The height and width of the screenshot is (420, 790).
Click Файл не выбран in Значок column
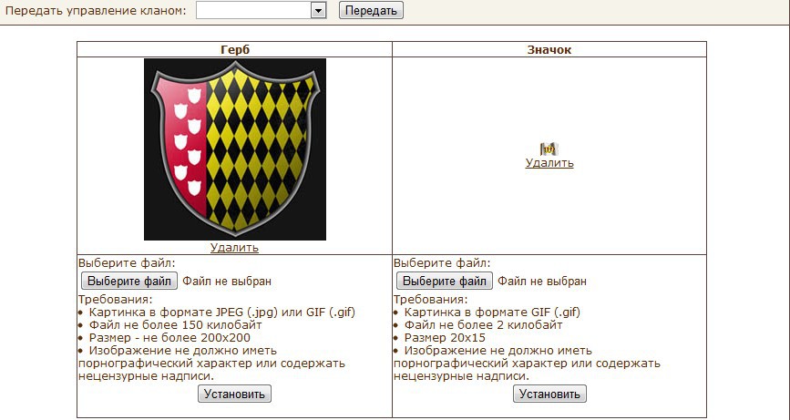(x=542, y=281)
